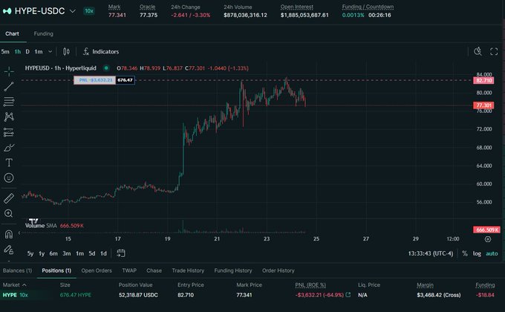
Task: Switch to the Chart tab
Action: click(12, 34)
